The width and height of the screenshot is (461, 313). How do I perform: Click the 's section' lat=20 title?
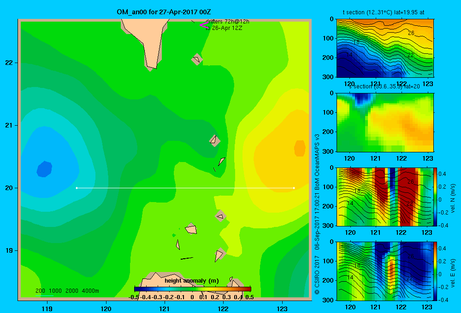tap(384, 87)
